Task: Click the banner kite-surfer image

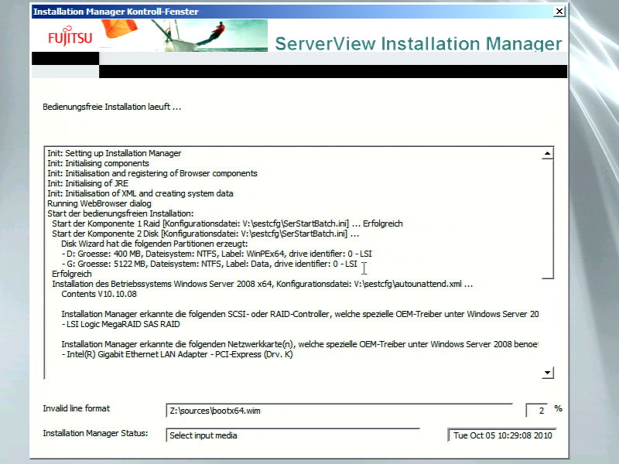Action: (x=183, y=36)
